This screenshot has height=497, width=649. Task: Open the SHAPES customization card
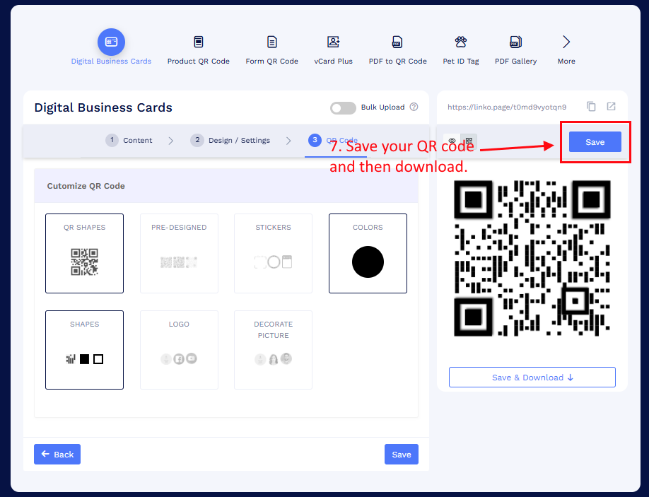[84, 350]
